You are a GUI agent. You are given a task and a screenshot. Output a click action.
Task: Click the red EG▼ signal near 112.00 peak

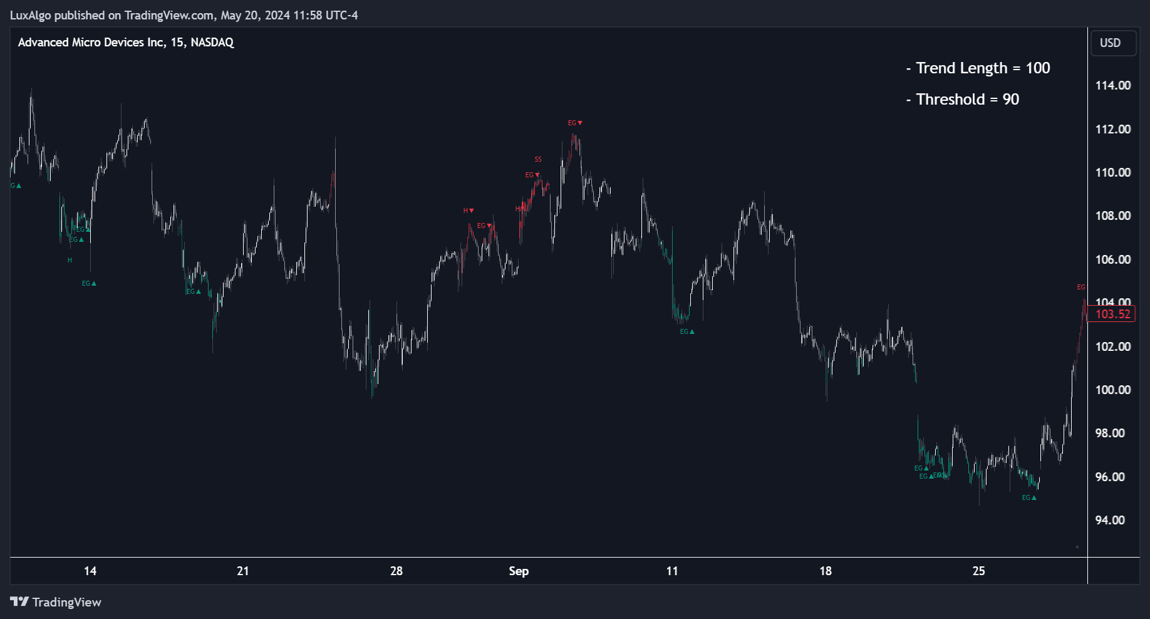(x=575, y=123)
